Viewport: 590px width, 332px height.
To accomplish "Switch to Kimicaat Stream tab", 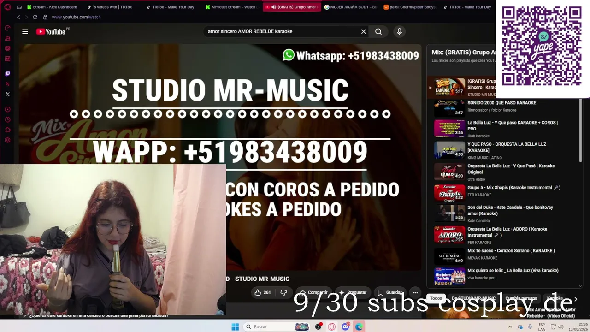I will pos(232,7).
